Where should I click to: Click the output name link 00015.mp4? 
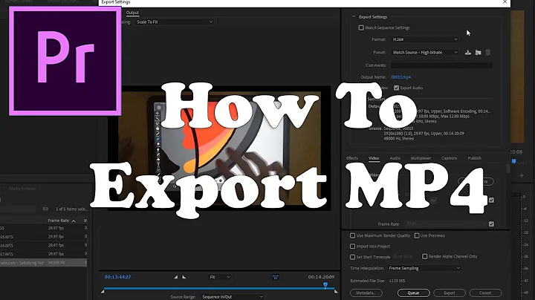[401, 77]
